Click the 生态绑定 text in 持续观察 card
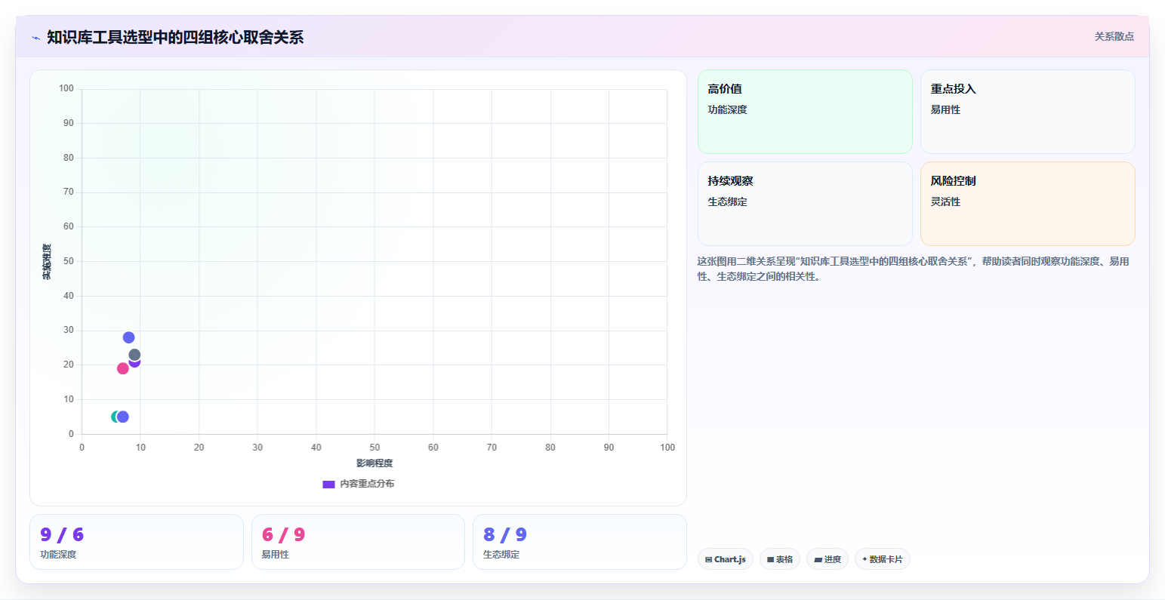This screenshot has height=600, width=1165. click(x=727, y=202)
